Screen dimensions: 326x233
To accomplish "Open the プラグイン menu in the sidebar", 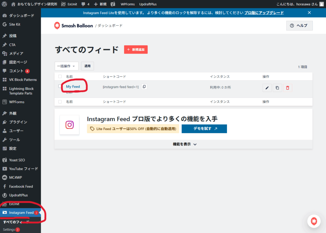I will 18,122.
